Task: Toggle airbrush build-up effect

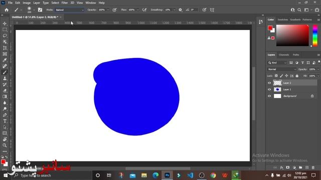Action: coord(144,10)
